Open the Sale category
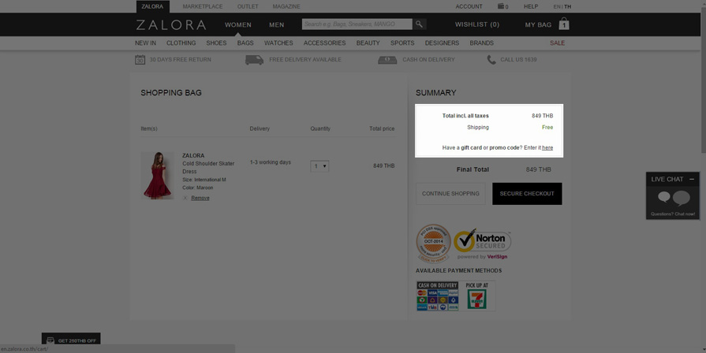Screen dimensions: 706x353 (x=558, y=43)
